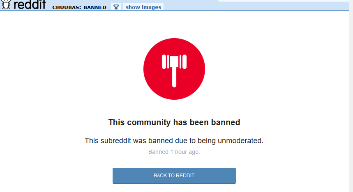Click the word 'BANNED' in header title
Viewport: 353px width, 192px height.
tap(95, 7)
